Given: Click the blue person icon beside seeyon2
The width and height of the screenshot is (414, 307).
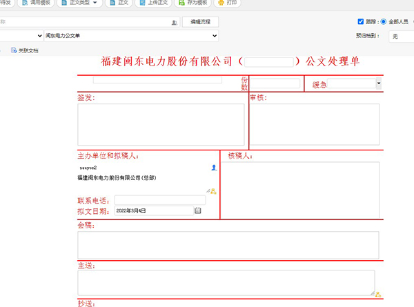Looking at the screenshot, I should 214,168.
